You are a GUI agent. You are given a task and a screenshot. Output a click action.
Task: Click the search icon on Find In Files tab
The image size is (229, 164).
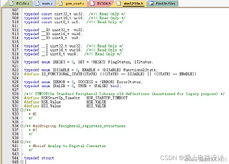pos(151,4)
